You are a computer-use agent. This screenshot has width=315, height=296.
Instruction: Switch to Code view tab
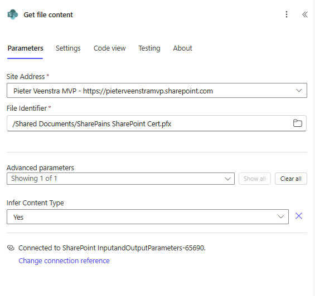click(109, 48)
